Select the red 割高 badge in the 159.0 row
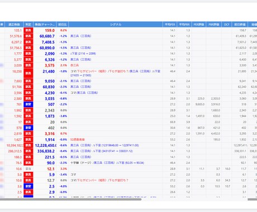The width and height of the screenshot is (257, 212). tap(28, 30)
